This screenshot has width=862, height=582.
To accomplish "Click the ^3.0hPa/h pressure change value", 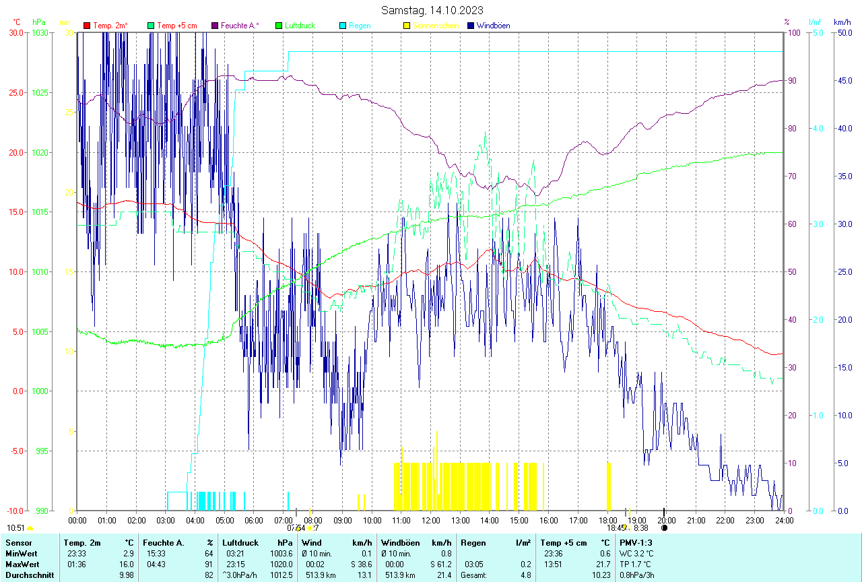I will click(x=240, y=575).
